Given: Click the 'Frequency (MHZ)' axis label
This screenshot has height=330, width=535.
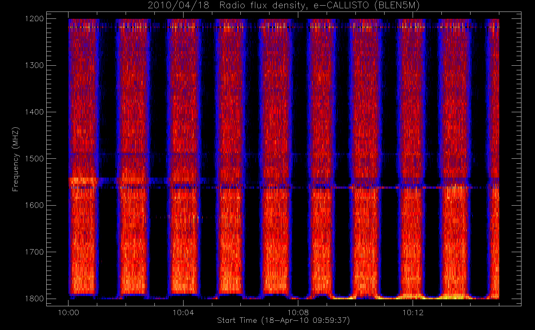Looking at the screenshot, I should [16, 159].
